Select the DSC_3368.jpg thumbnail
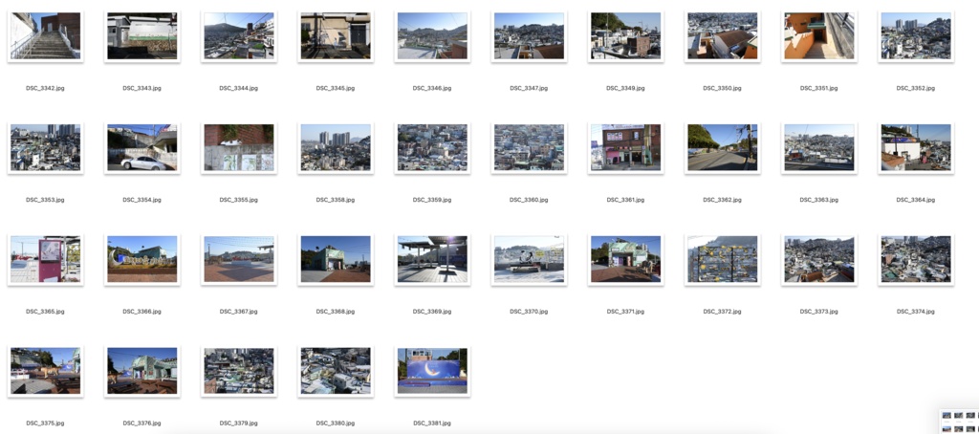 pos(336,259)
